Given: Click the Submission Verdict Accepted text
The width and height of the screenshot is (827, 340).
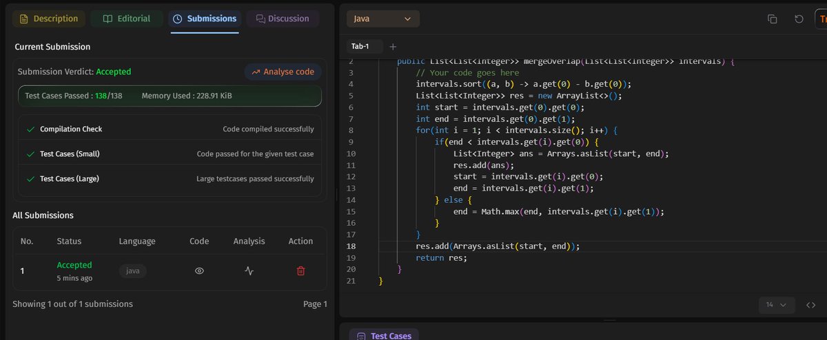Looking at the screenshot, I should click(x=74, y=72).
